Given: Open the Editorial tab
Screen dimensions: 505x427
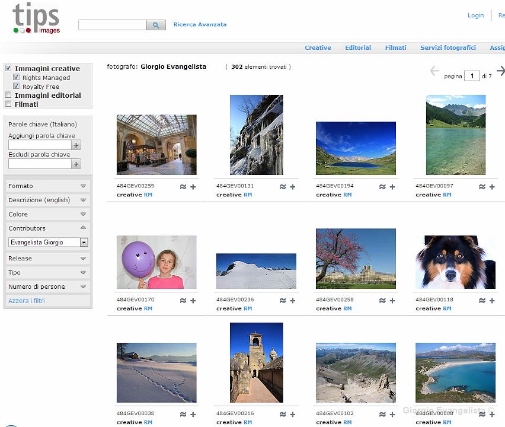Looking at the screenshot, I should (358, 47).
